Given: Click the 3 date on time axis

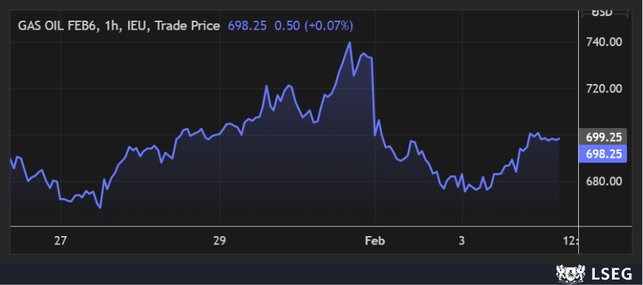Looking at the screenshot, I should 462,240.
